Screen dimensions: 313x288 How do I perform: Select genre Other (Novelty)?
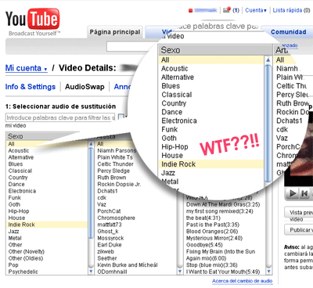coord(27,251)
